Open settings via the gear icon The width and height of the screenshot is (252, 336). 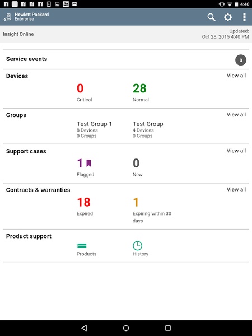(228, 17)
